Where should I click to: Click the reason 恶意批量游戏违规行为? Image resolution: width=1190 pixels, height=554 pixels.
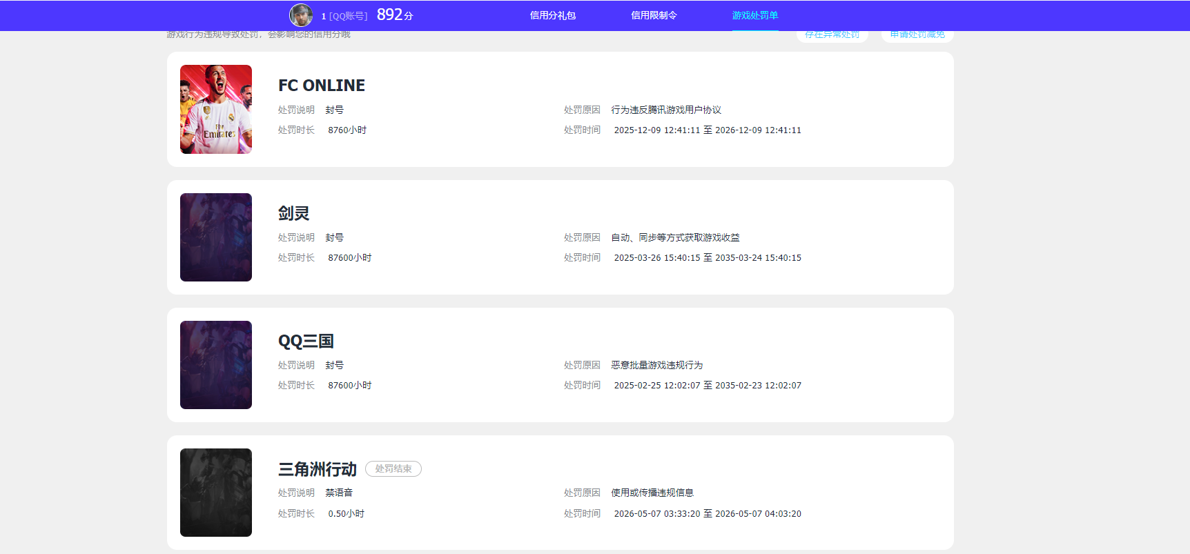657,366
